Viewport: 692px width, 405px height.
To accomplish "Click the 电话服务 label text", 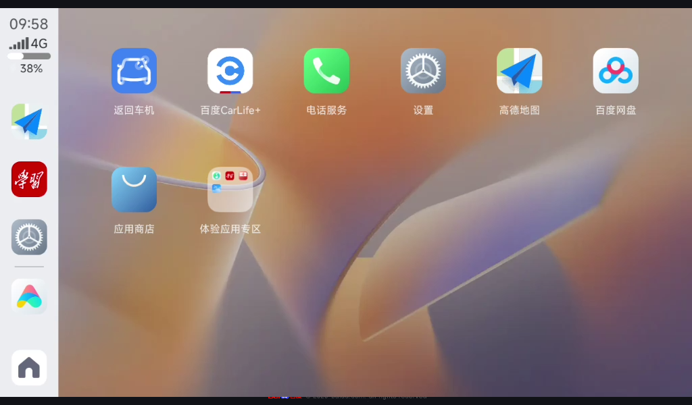I will [326, 110].
